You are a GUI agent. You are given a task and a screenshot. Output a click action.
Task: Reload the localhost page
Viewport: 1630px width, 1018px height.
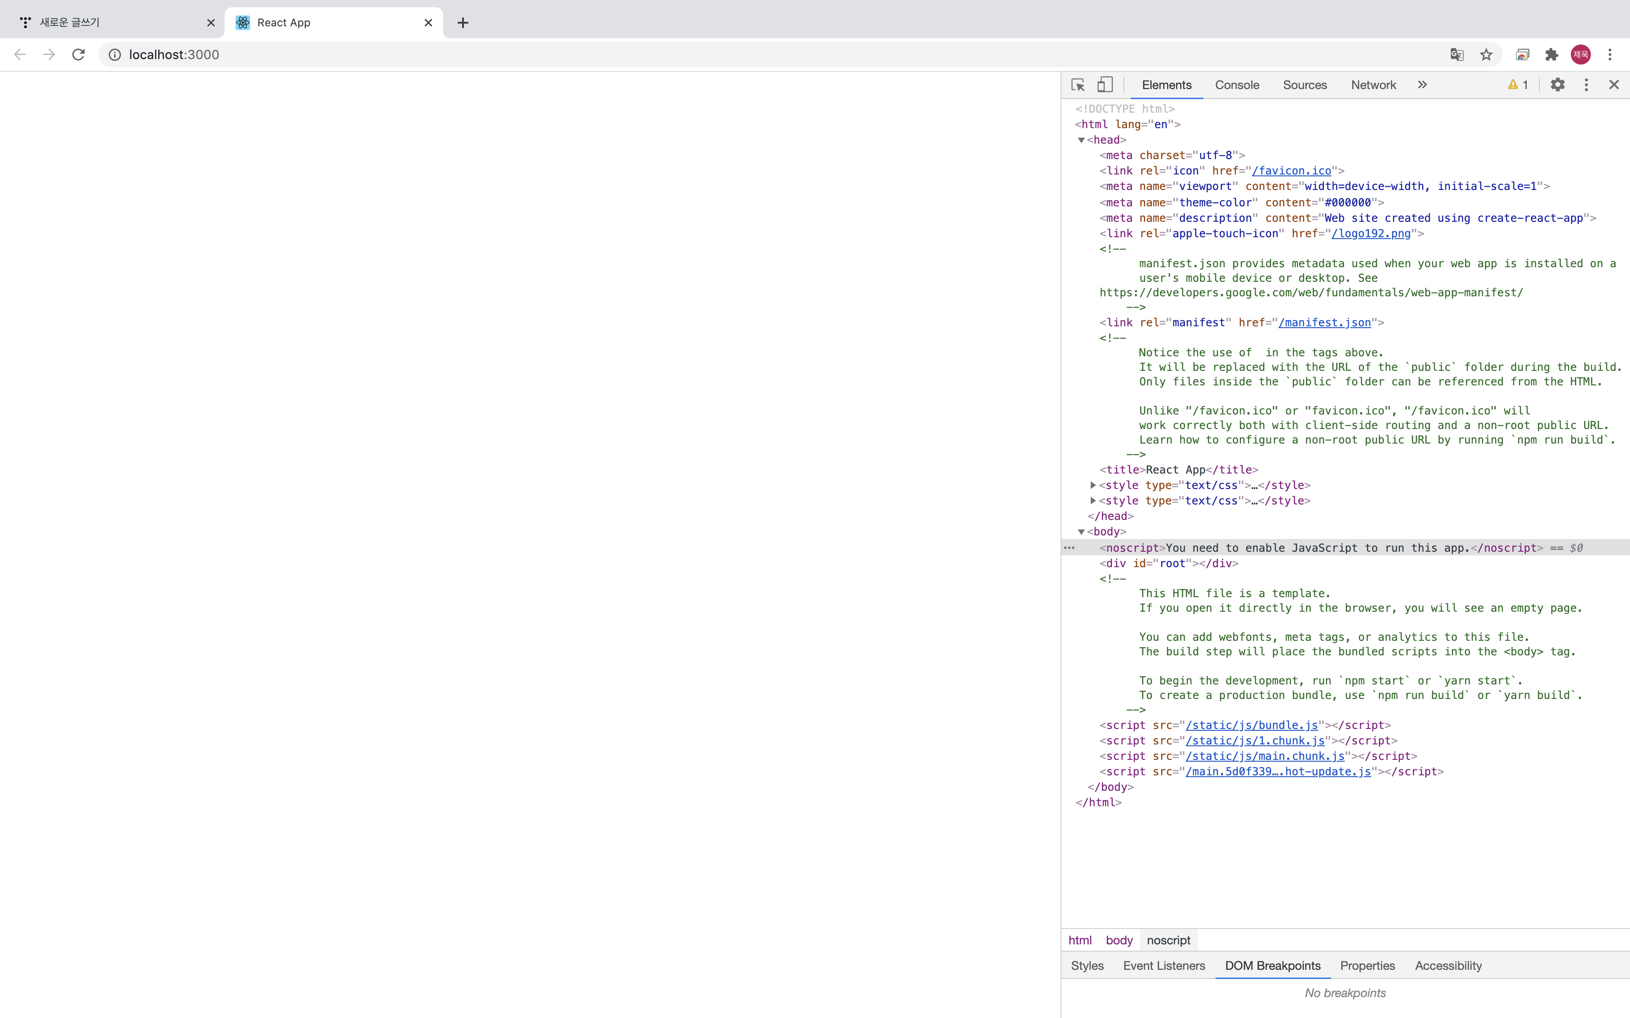point(78,55)
